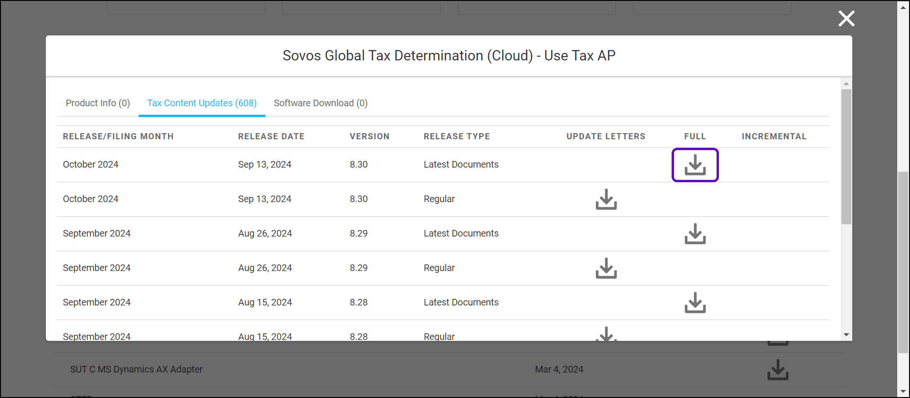Click the modal's vertical scrollbar thumb

846,156
